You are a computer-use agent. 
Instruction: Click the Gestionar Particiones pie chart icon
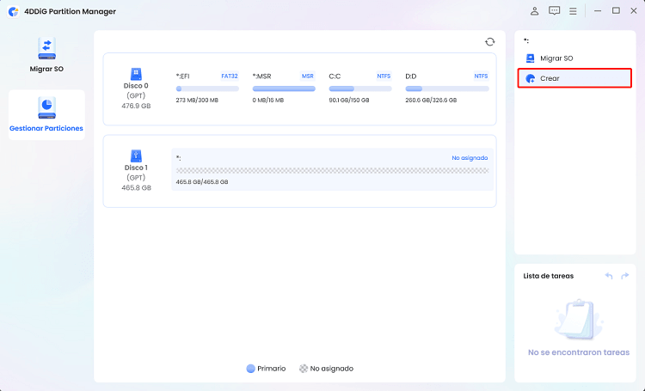pos(46,108)
